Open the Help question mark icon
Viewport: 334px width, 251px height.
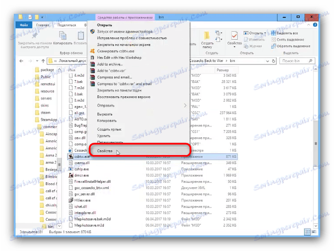point(315,25)
